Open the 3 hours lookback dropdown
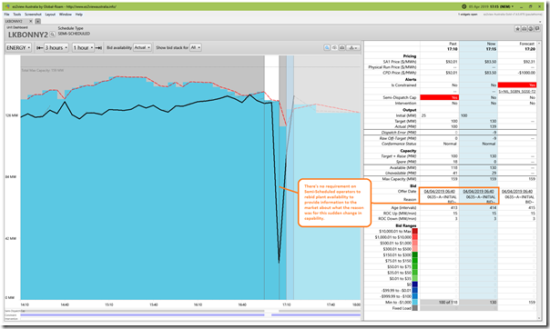 click(x=56, y=47)
